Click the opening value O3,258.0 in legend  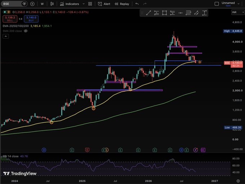19,12
